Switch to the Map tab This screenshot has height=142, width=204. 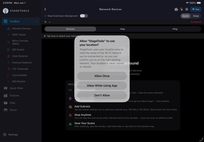tap(123, 29)
